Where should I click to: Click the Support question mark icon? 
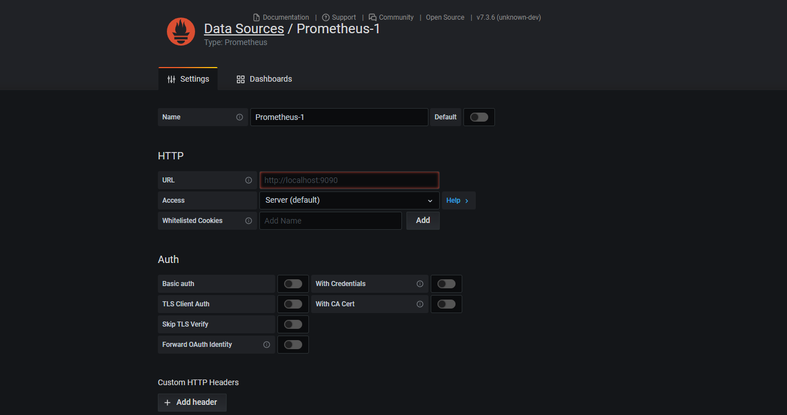pyautogui.click(x=326, y=17)
